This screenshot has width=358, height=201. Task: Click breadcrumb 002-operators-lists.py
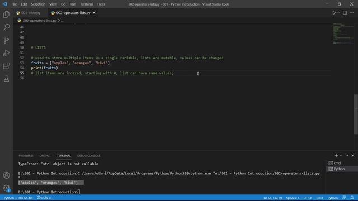pyautogui.click(x=40, y=21)
